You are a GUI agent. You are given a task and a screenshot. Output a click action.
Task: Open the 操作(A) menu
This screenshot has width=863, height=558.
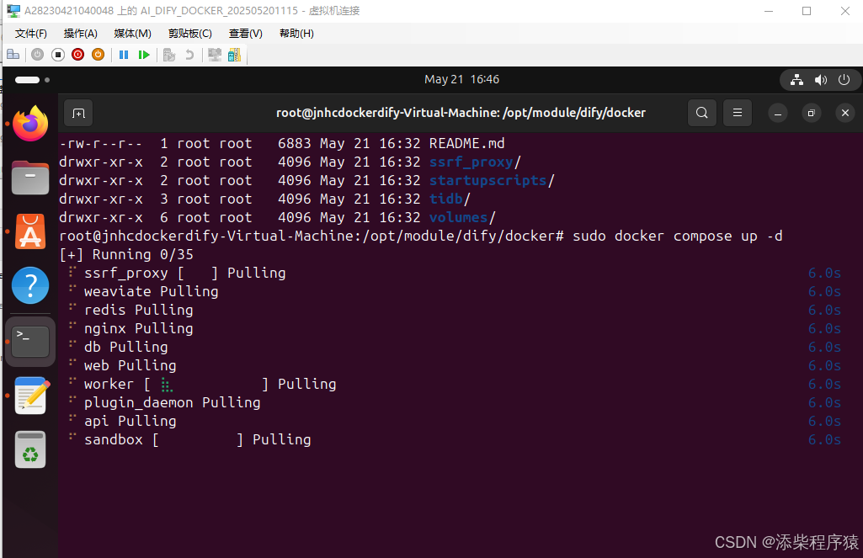pyautogui.click(x=80, y=34)
